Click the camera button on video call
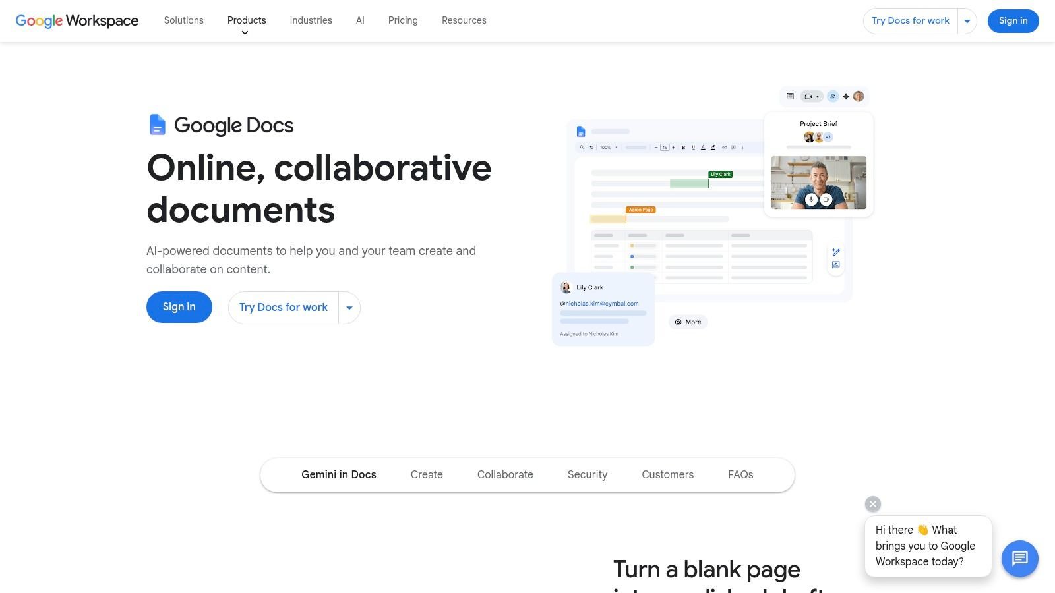Screen dimensions: 1055x593 click(826, 200)
